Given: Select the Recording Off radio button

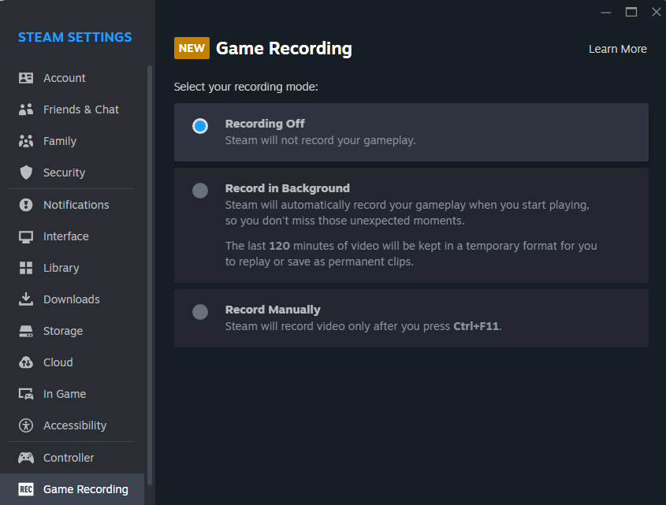Looking at the screenshot, I should (200, 126).
